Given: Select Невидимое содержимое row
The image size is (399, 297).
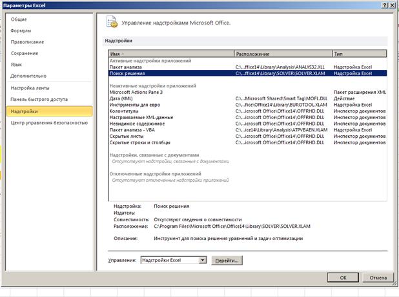Looking at the screenshot, I should [247, 124].
